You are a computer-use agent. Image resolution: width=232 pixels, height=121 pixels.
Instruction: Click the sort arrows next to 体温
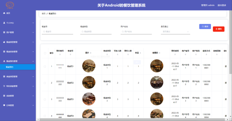tap(140, 53)
